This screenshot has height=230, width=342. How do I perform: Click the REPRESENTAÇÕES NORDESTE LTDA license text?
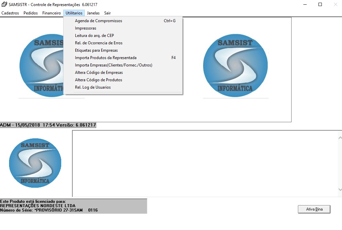(38, 206)
